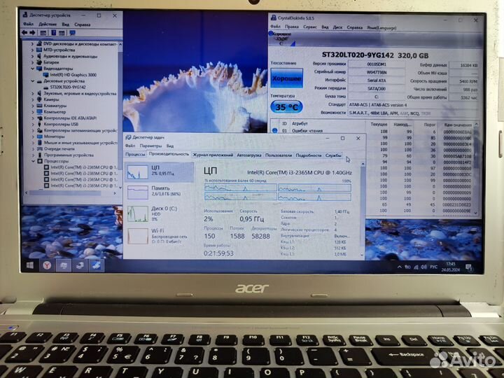Expand the Контроллеры USB category
The height and width of the screenshot is (378, 504).
(32, 124)
